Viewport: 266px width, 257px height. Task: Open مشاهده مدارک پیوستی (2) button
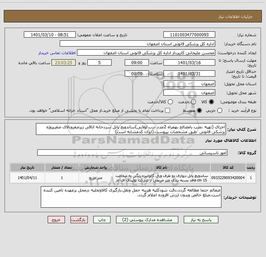pyautogui.click(x=147, y=220)
